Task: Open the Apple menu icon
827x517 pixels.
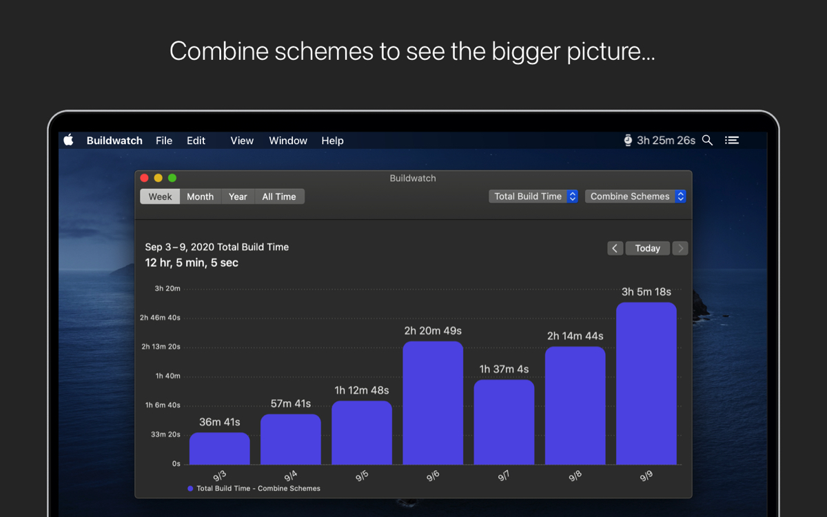Action: tap(68, 140)
